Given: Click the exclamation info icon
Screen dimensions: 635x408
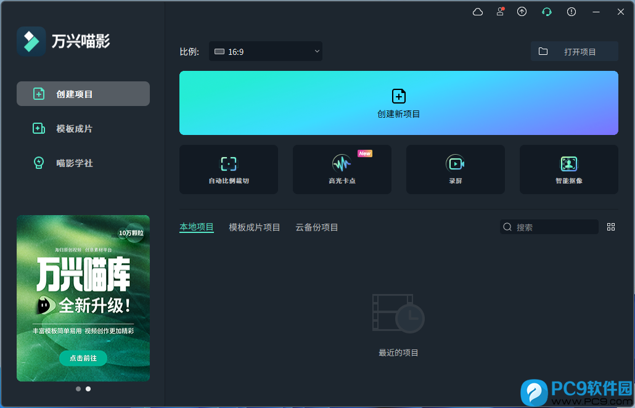Looking at the screenshot, I should [x=571, y=12].
